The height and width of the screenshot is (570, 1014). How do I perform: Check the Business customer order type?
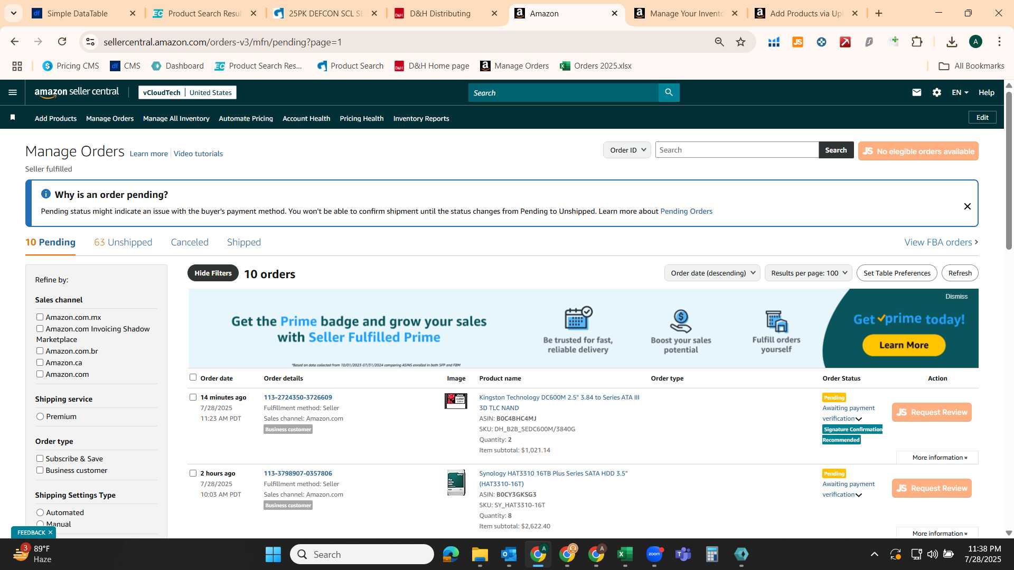tap(40, 470)
